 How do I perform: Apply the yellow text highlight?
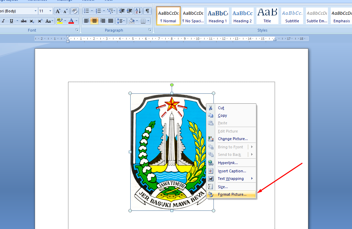(x=59, y=21)
